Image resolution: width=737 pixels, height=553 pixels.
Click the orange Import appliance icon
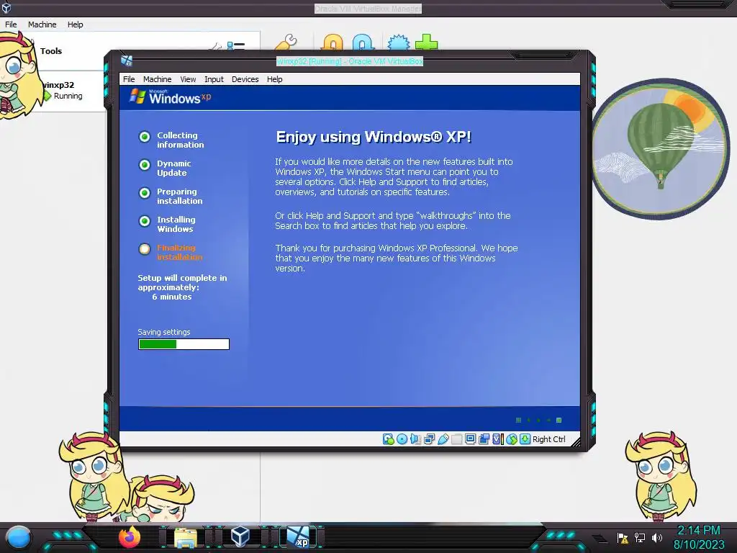pos(333,42)
